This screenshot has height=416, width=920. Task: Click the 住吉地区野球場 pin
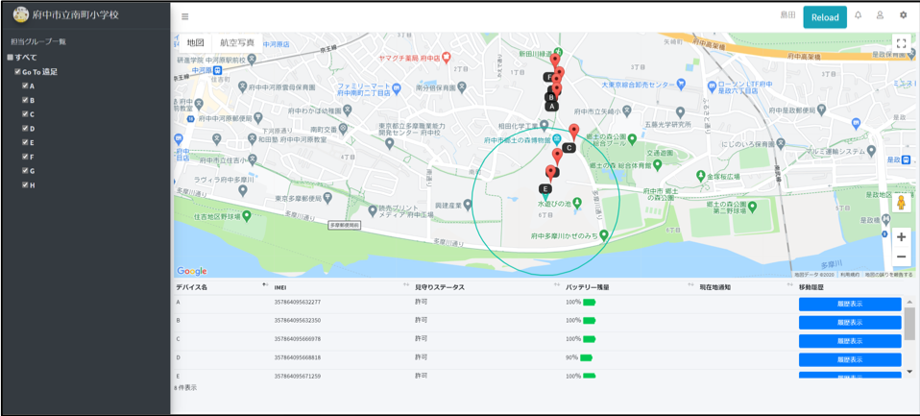pos(247,216)
